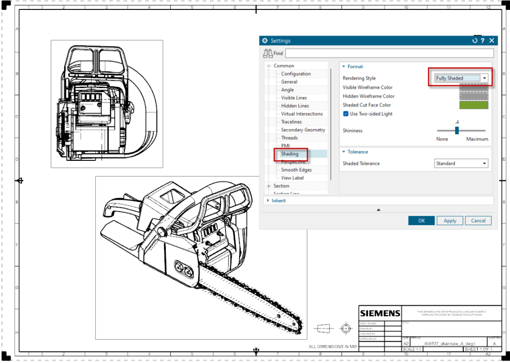Select General in settings tree
Screen dimensions: 510x363
click(289, 82)
